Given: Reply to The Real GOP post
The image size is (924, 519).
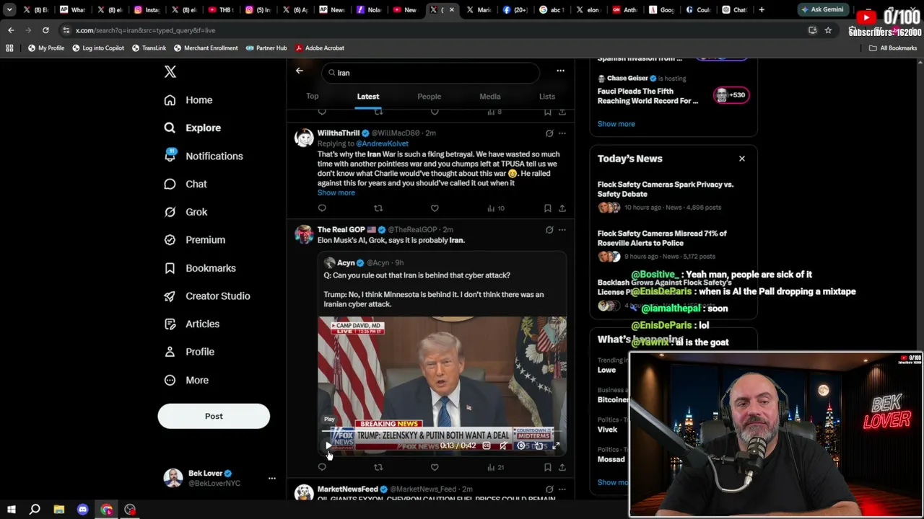Looking at the screenshot, I should tap(322, 467).
